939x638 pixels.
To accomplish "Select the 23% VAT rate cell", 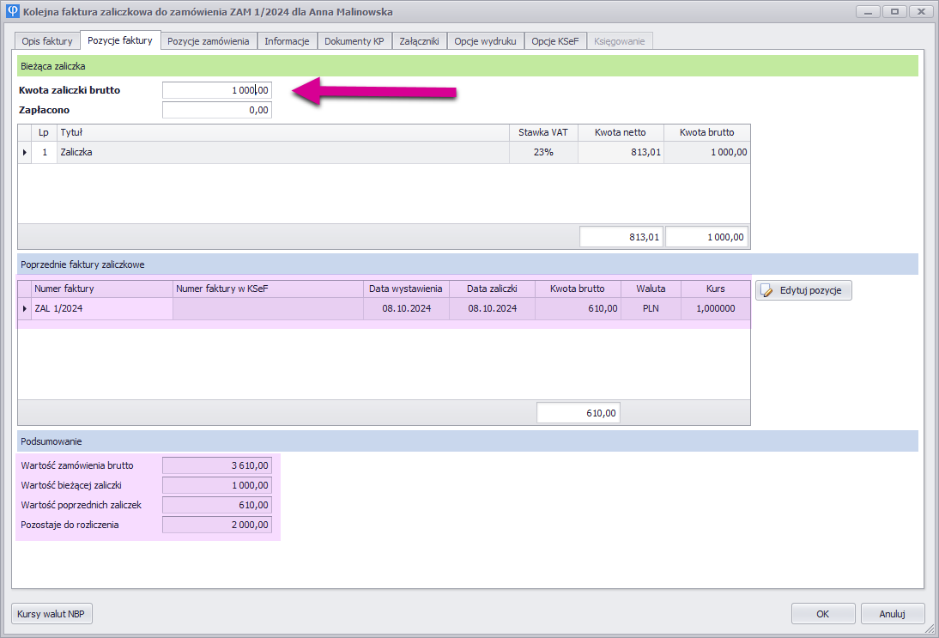I will tap(543, 152).
